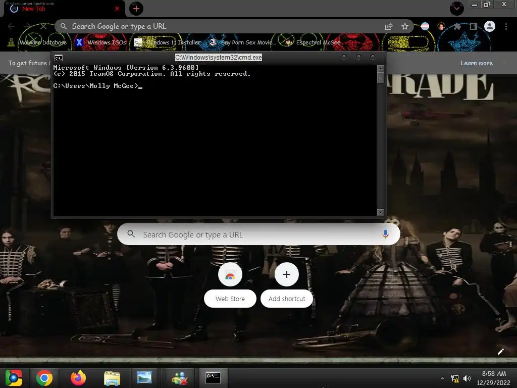The height and width of the screenshot is (388, 517).
Task: Open Start button on taskbar
Action: (14, 378)
